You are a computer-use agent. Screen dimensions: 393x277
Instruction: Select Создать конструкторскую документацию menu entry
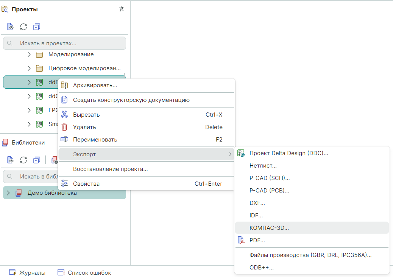coord(131,100)
